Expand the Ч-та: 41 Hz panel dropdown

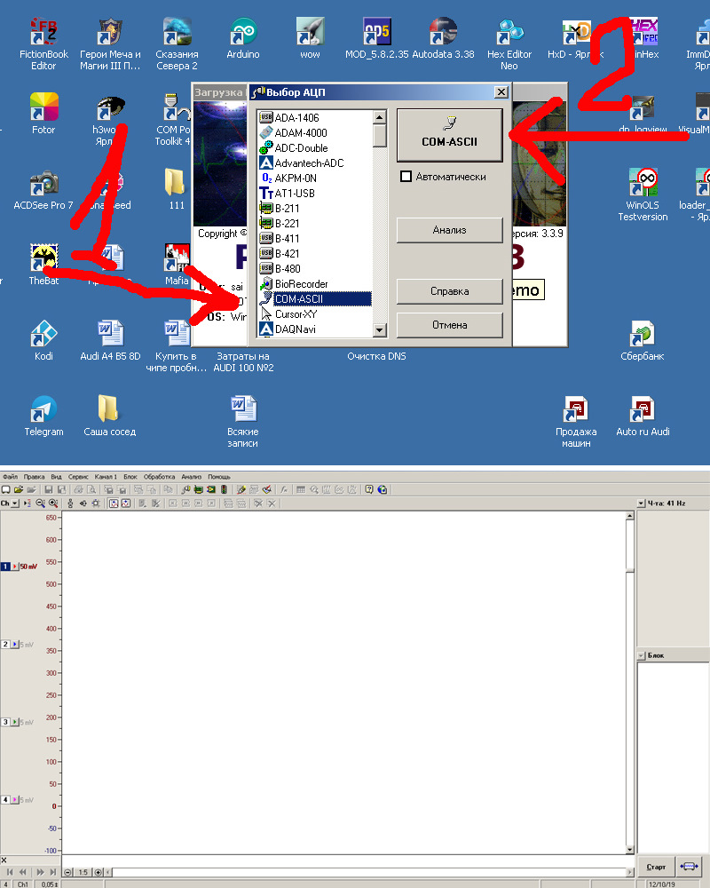coord(641,503)
